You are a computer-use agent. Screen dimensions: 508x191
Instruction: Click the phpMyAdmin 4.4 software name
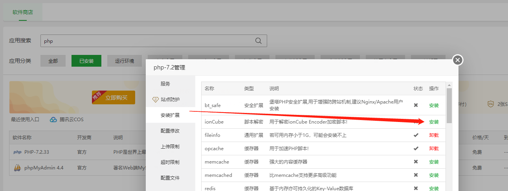pyautogui.click(x=44, y=168)
